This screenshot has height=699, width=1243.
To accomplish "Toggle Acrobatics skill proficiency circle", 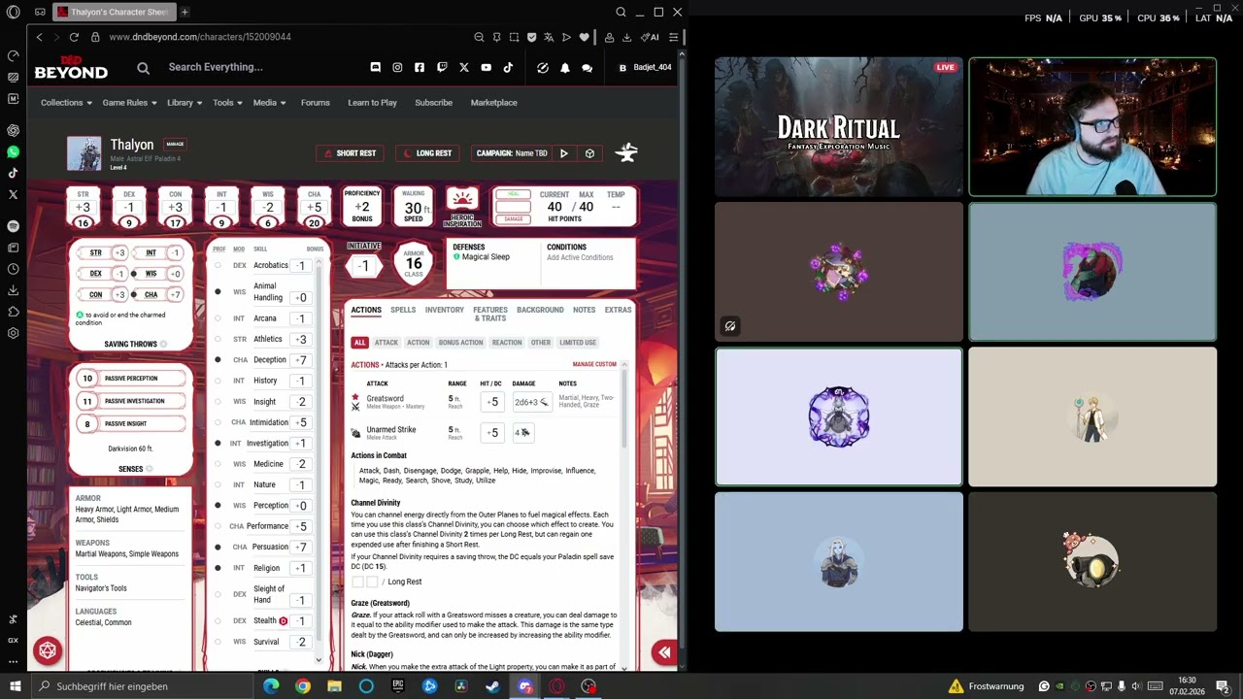I will click(218, 265).
